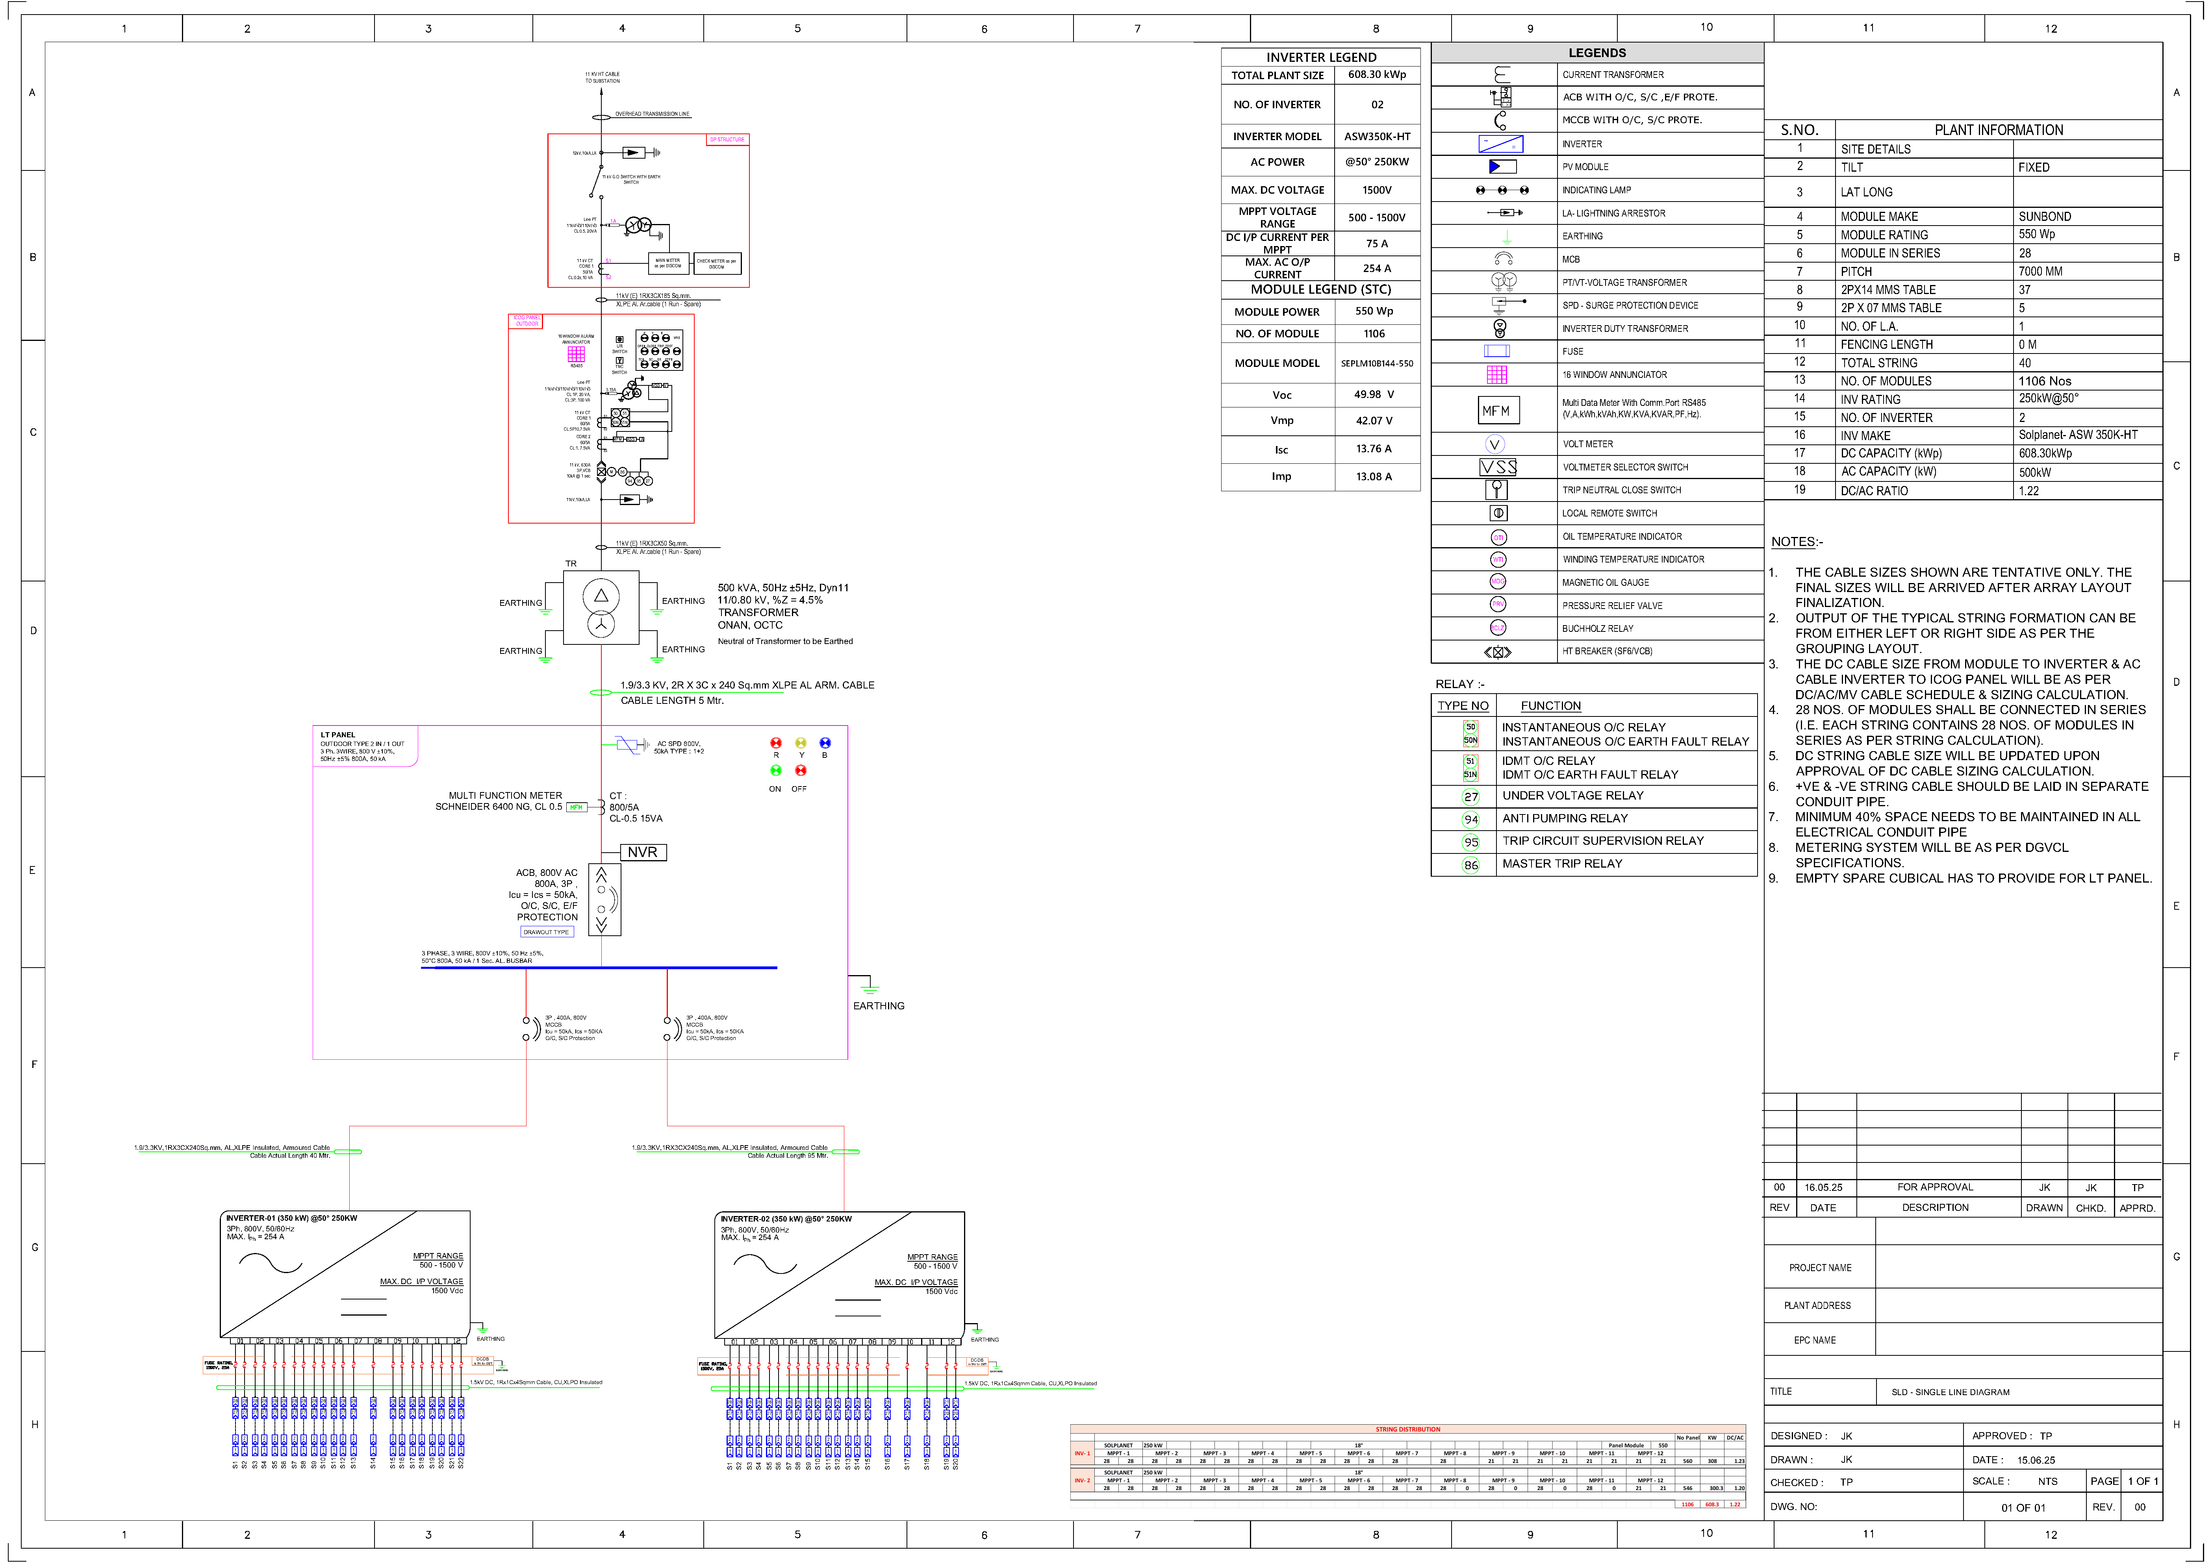Image resolution: width=2212 pixels, height=1564 pixels.
Task: Select the 1106 Nos modules value
Action: point(2044,381)
